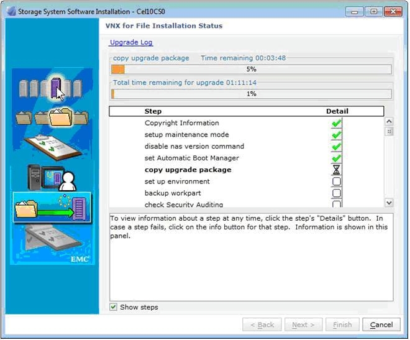Click the checkmark for set Automatic Boot Manager
This screenshot has height=340, width=410.
click(337, 159)
